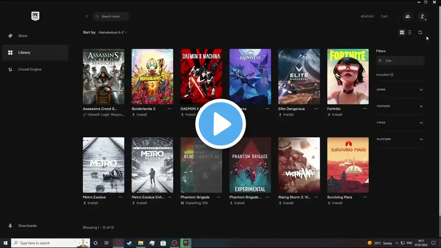This screenshot has width=441, height=248.
Task: Click the Cortana circle on the taskbar
Action: [95, 243]
